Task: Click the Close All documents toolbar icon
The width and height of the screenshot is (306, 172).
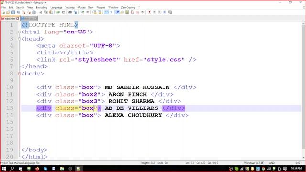Action: [x=29, y=12]
